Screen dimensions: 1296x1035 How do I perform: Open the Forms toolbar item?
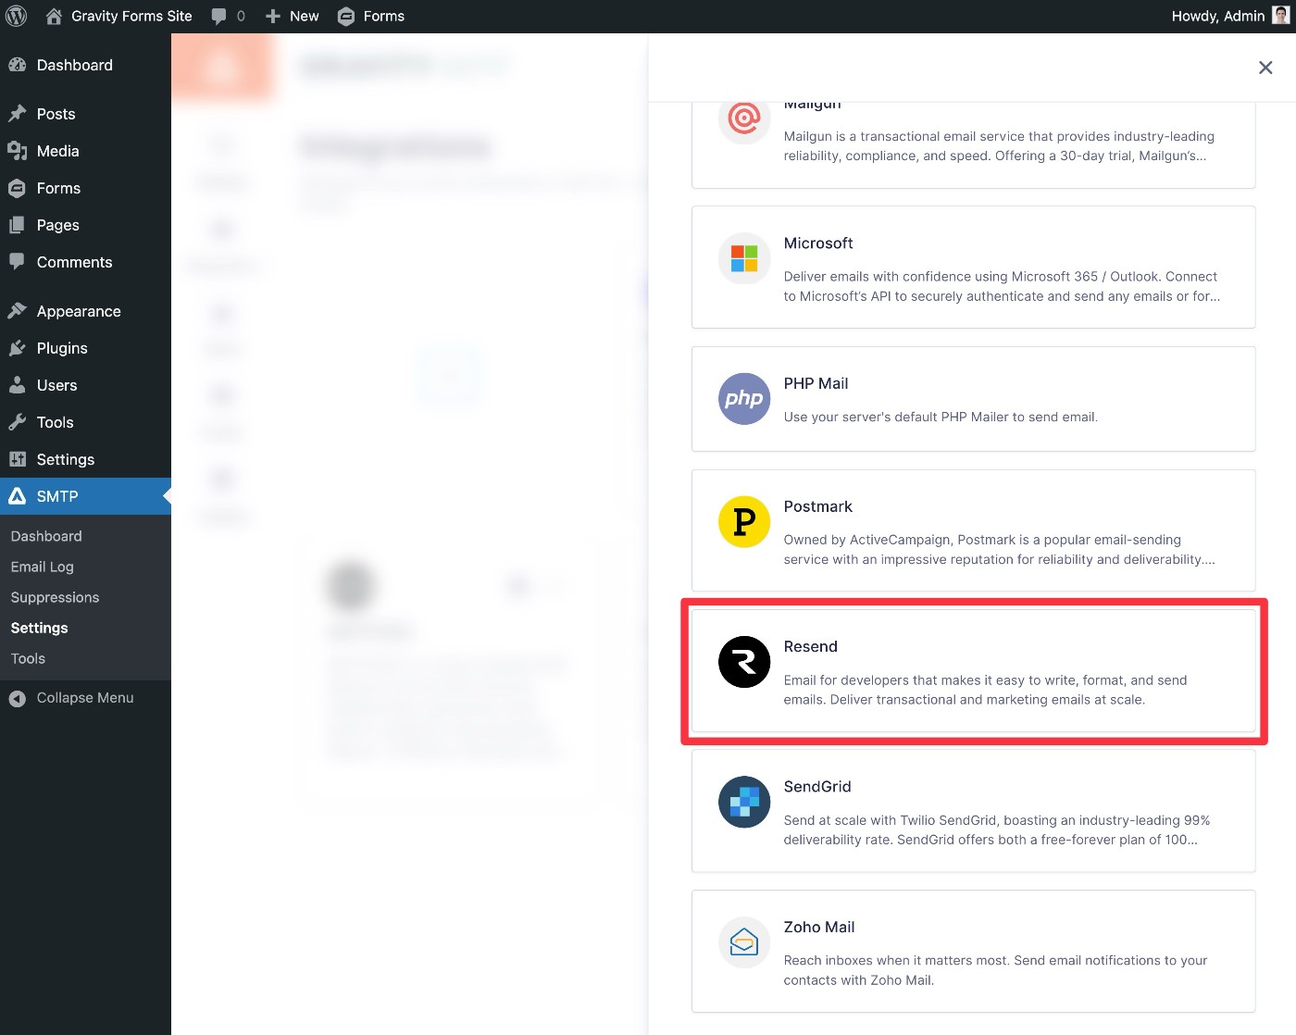click(371, 16)
